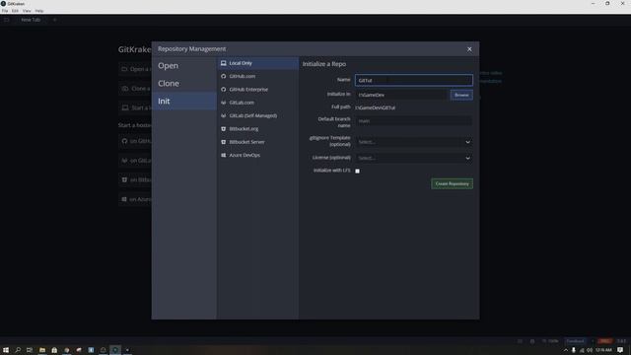Image resolution: width=631 pixels, height=355 pixels.
Task: Open the Edit menu
Action: pyautogui.click(x=15, y=11)
